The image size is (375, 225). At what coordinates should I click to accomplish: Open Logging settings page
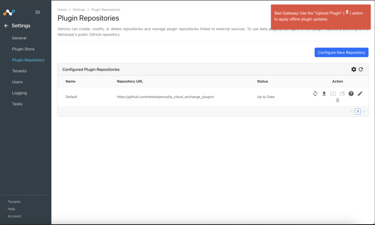pyautogui.click(x=19, y=93)
